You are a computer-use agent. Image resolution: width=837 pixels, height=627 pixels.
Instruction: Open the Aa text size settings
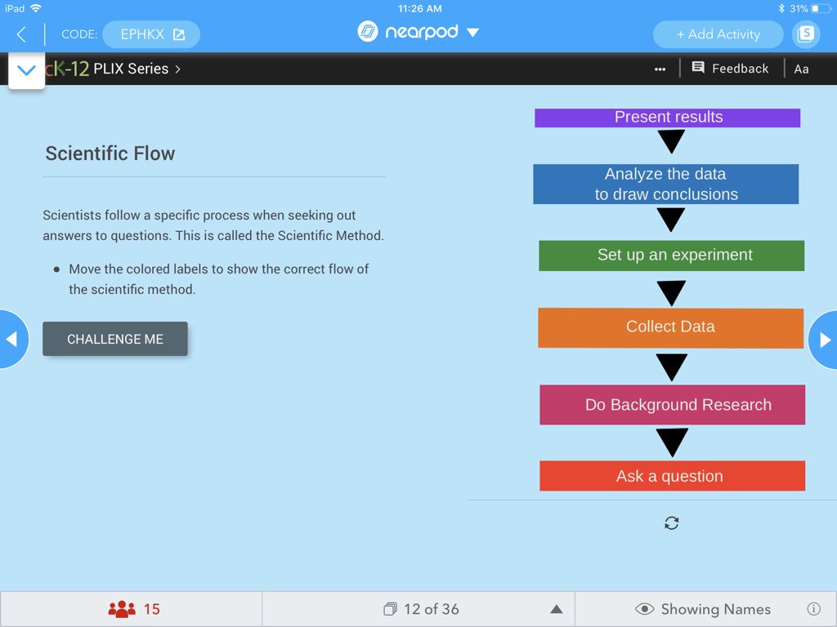coord(801,69)
